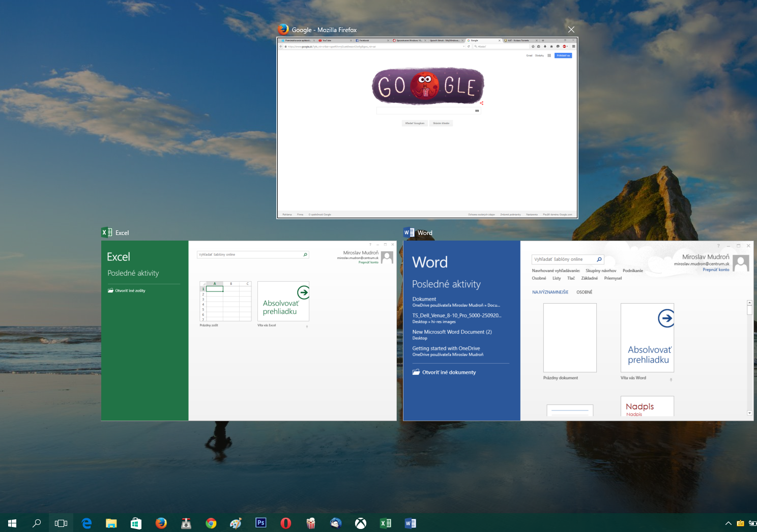Image resolution: width=757 pixels, height=532 pixels.
Task: Open the Windows Start menu
Action: point(12,523)
